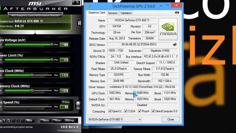
Task: Click the Boost field 1131 MHz
Action: pyautogui.click(x=170, y=93)
